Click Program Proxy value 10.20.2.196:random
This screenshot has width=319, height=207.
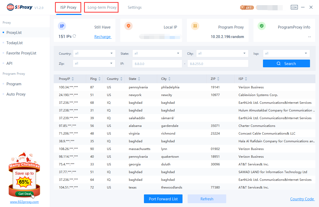[x=227, y=37]
